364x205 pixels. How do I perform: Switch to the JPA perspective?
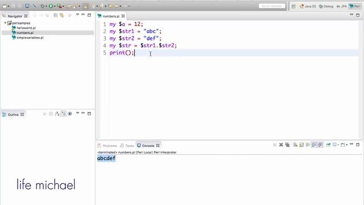[x=341, y=6]
